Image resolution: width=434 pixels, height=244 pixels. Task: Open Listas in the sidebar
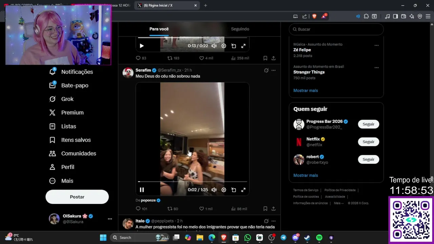coord(63,126)
